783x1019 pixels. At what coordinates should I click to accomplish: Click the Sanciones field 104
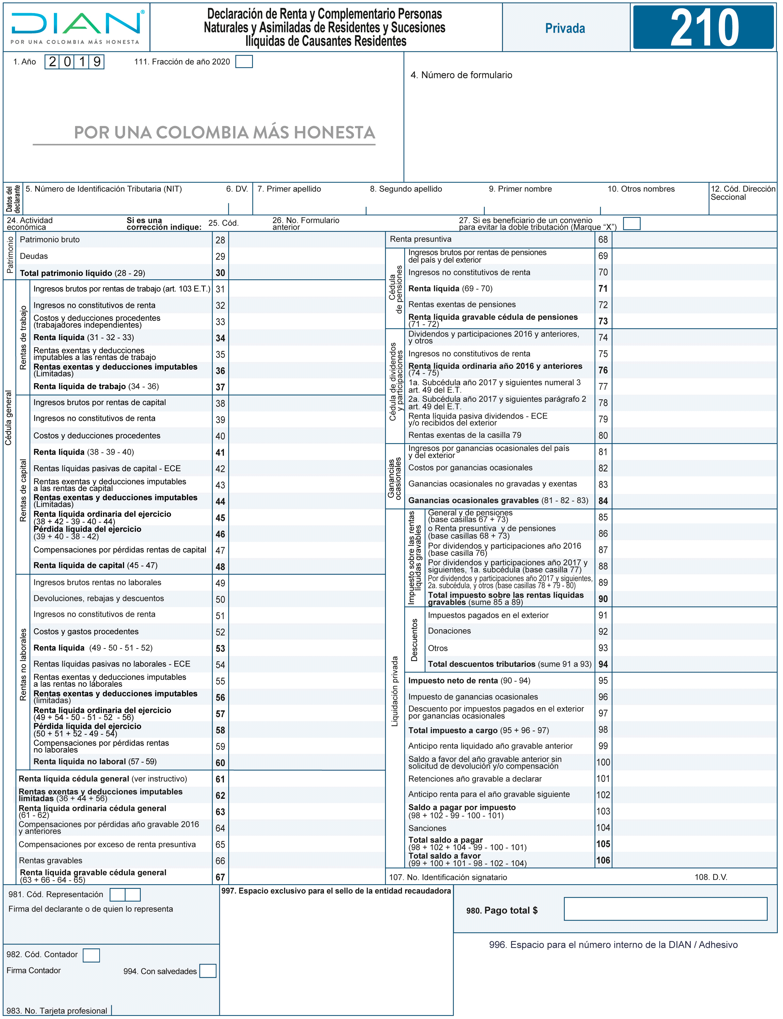click(694, 827)
